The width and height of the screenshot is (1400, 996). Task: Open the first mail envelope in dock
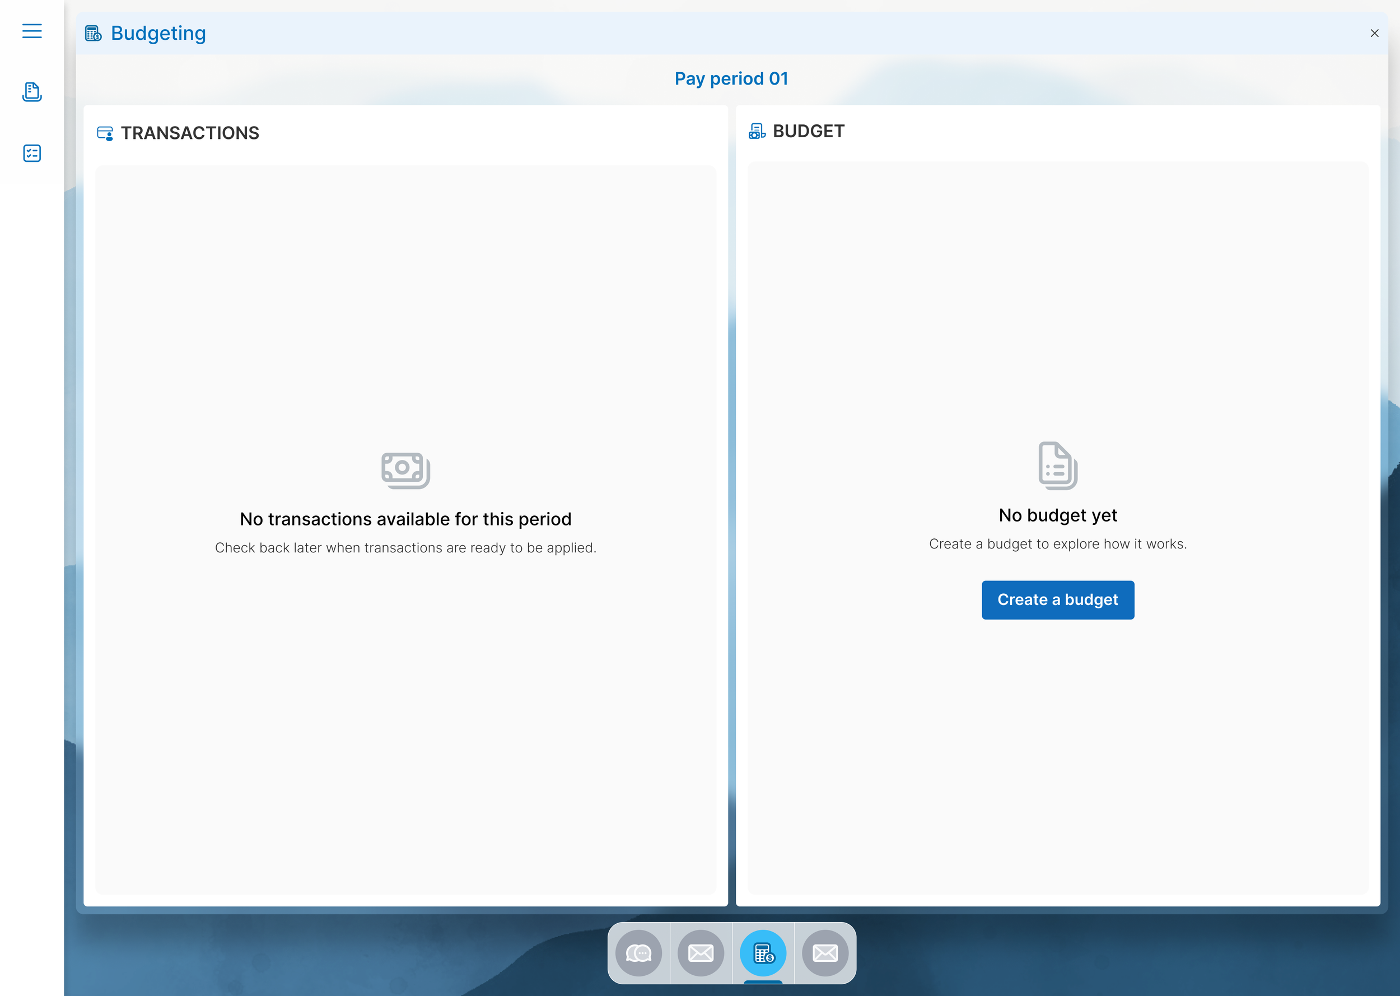pyautogui.click(x=701, y=953)
